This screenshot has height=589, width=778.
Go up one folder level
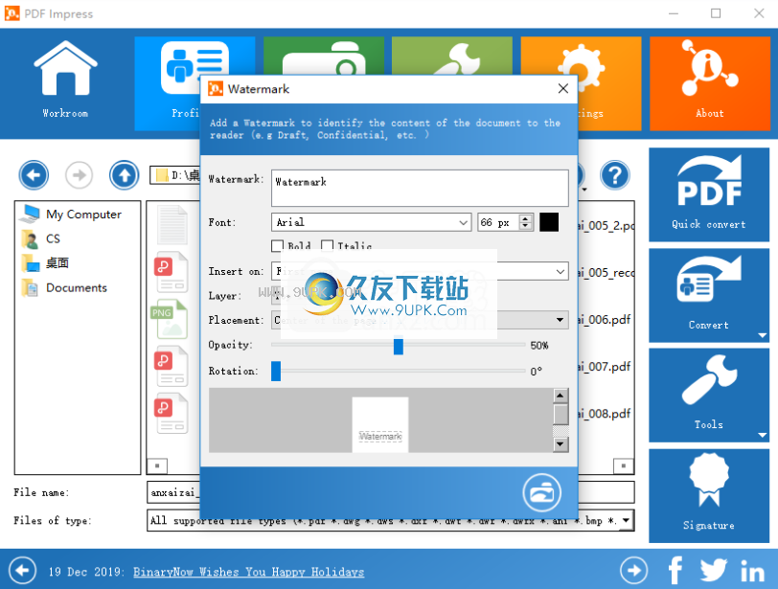124,175
